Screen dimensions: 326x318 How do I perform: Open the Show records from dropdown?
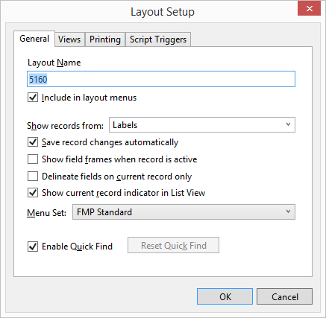[202, 125]
